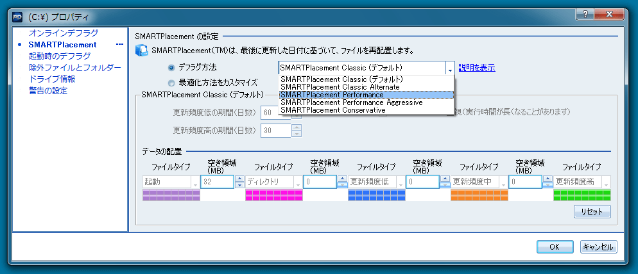Open 除外ファイルとフォルダー in sidebar
The height and width of the screenshot is (274, 638).
[x=75, y=67]
